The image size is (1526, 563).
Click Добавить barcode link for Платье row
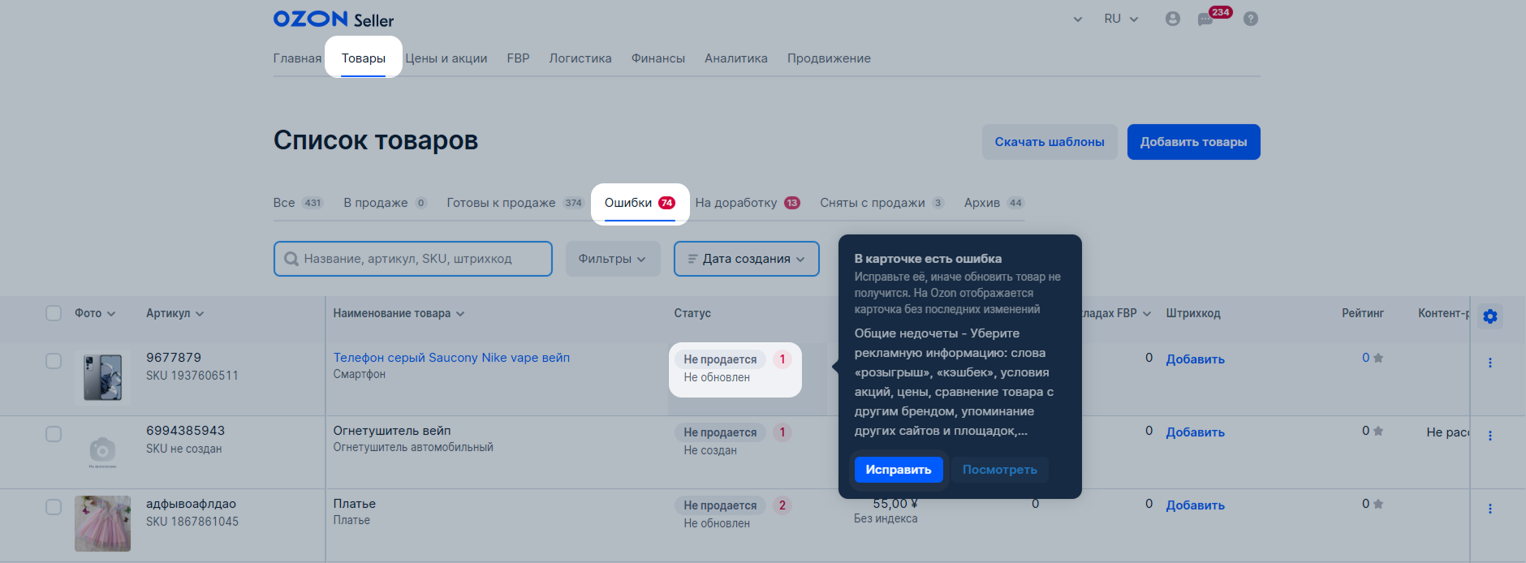point(1195,505)
